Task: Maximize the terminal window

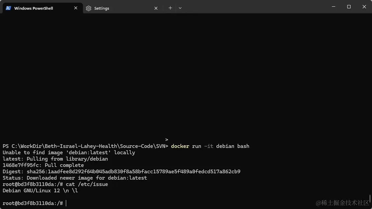Action: pos(349,7)
